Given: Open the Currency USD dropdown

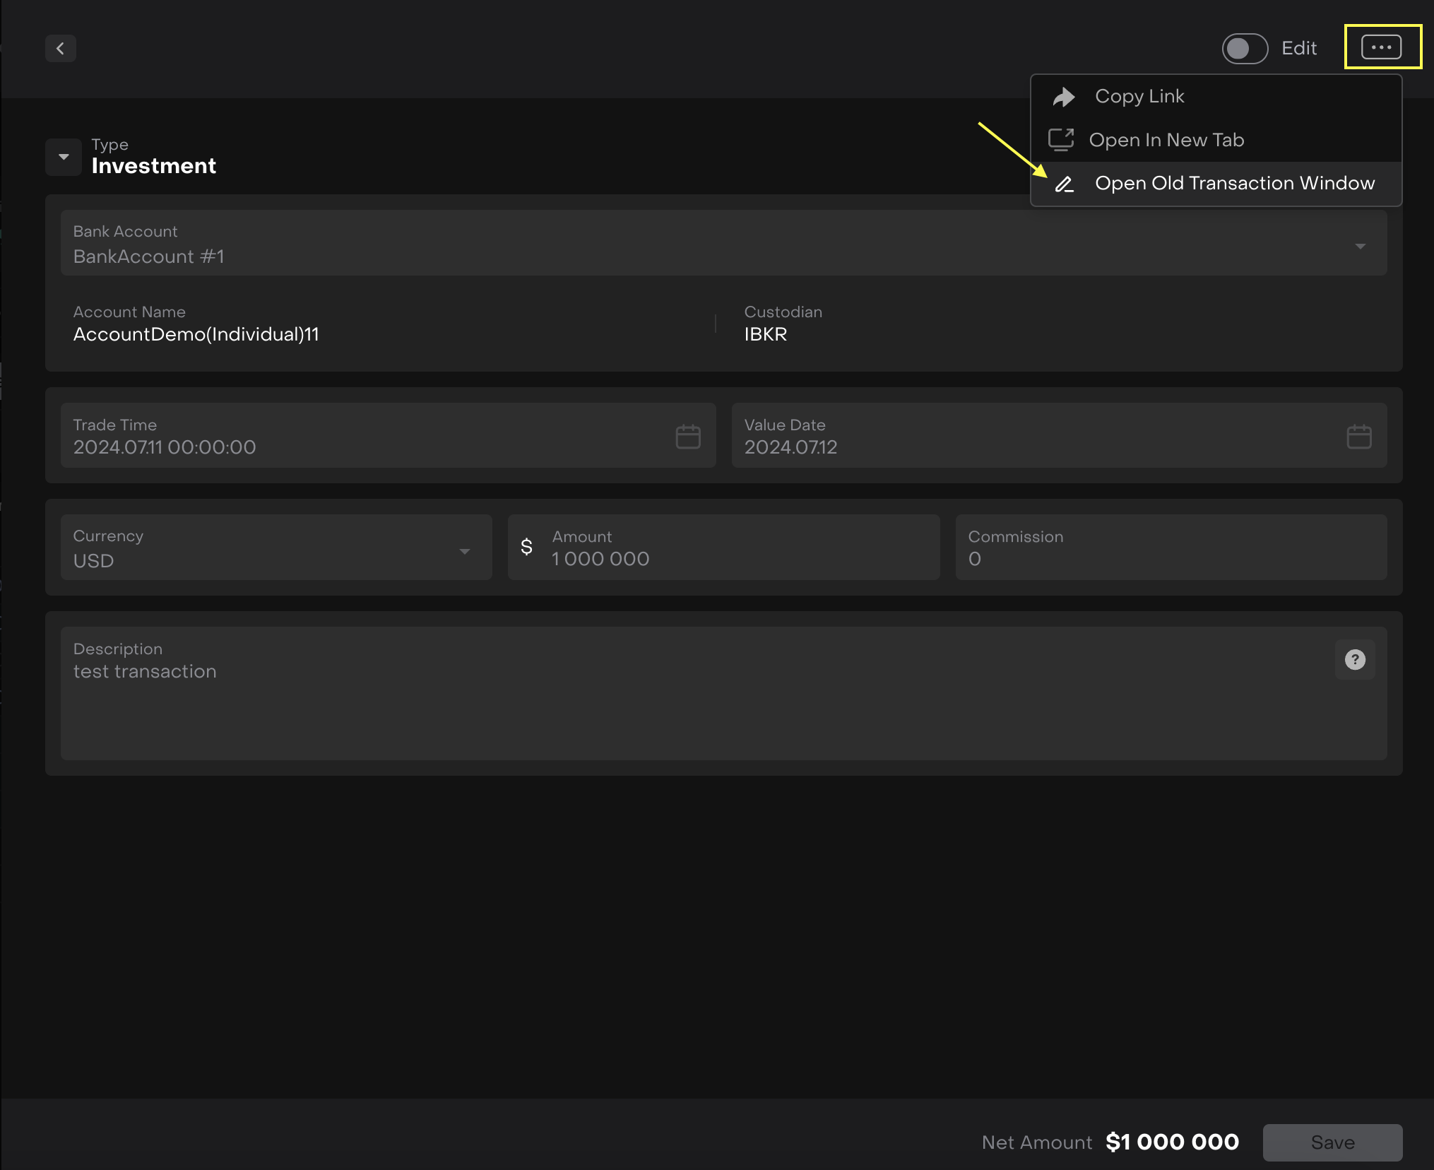Looking at the screenshot, I should click(x=464, y=551).
